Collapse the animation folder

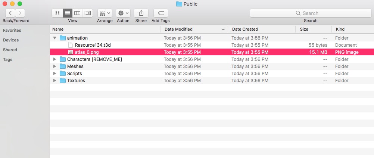tap(55, 38)
